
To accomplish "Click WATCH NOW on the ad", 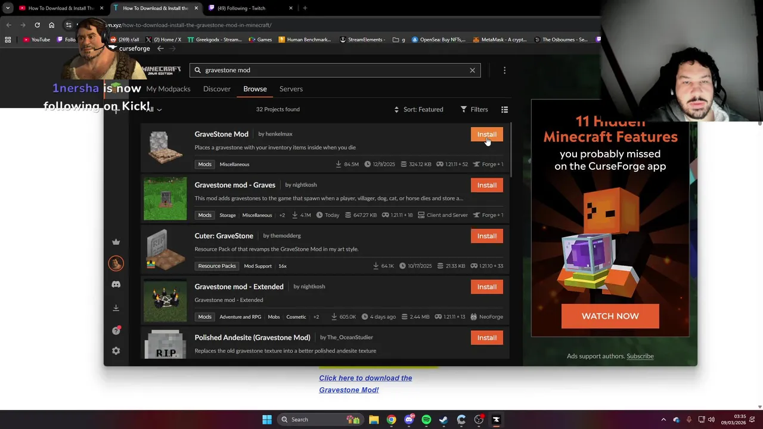I will tap(610, 316).
